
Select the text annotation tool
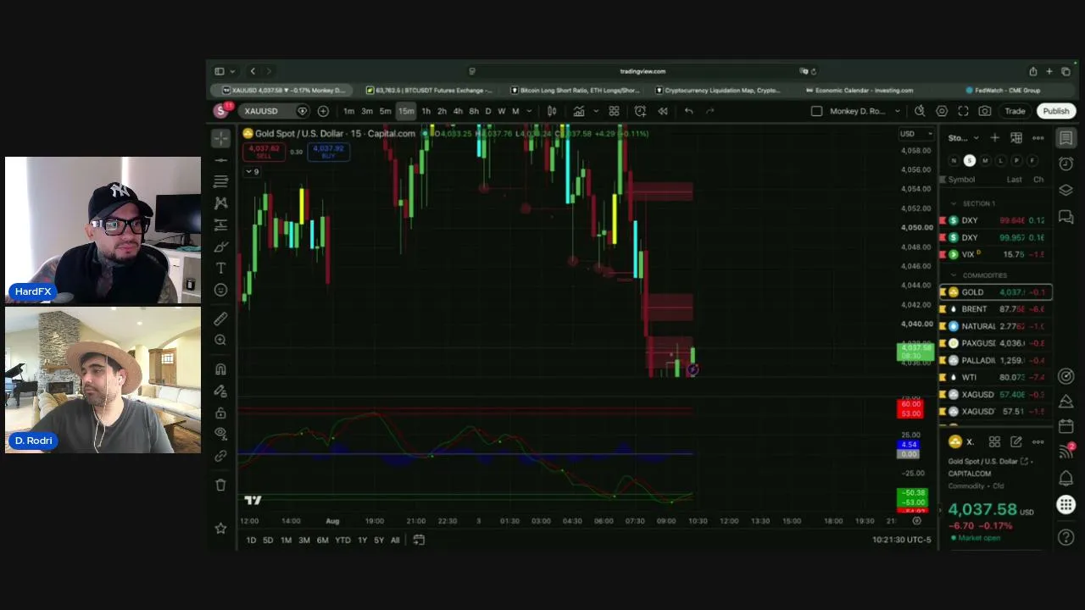coord(221,268)
